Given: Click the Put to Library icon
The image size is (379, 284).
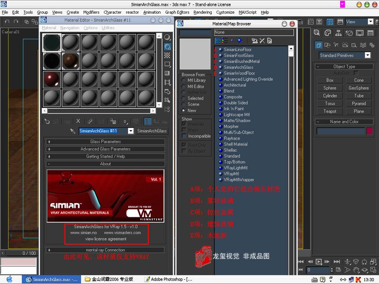Looking at the screenshot, I should (x=113, y=121).
